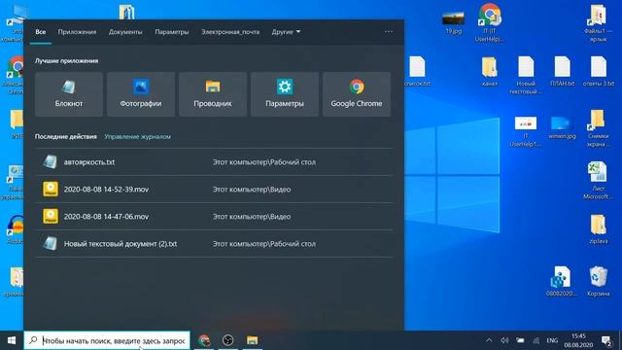Select the Лист Microsoft Excel file

598,181
